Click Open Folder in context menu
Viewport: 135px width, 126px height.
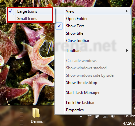(x=93, y=19)
